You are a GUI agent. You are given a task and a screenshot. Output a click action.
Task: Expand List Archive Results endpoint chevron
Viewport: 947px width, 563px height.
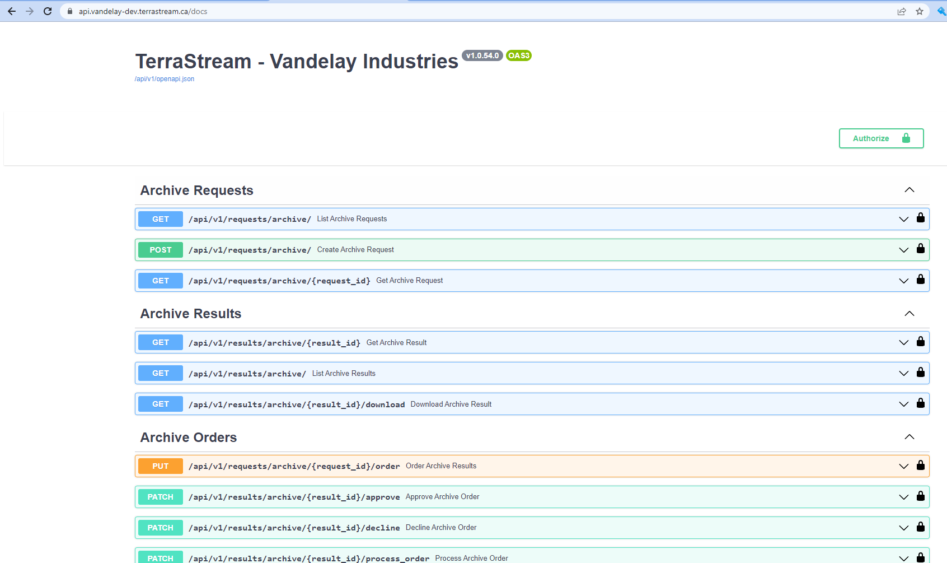[x=904, y=374]
